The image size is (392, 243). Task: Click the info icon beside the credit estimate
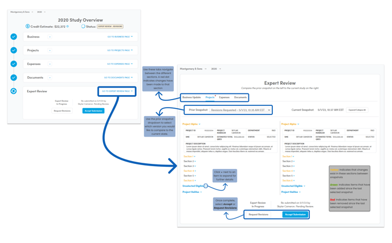68,26
